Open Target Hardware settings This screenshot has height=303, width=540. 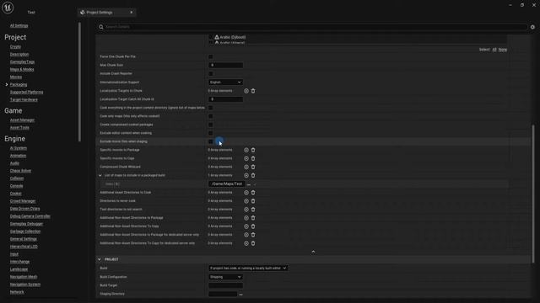[24, 99]
